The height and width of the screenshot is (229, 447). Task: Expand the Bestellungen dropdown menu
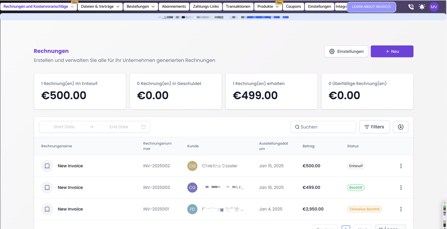coord(140,7)
